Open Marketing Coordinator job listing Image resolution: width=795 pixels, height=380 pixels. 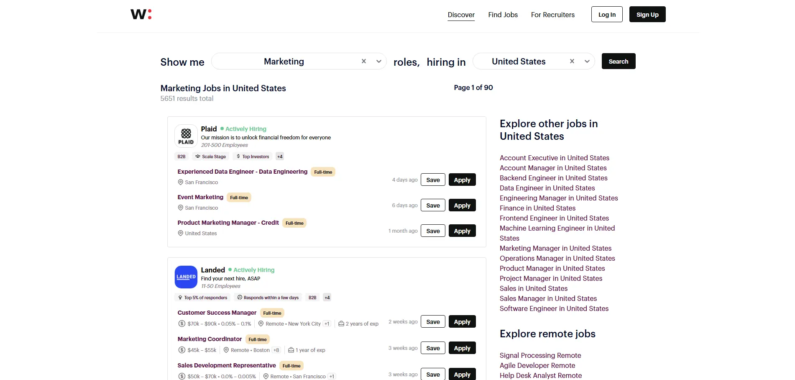pyautogui.click(x=210, y=339)
